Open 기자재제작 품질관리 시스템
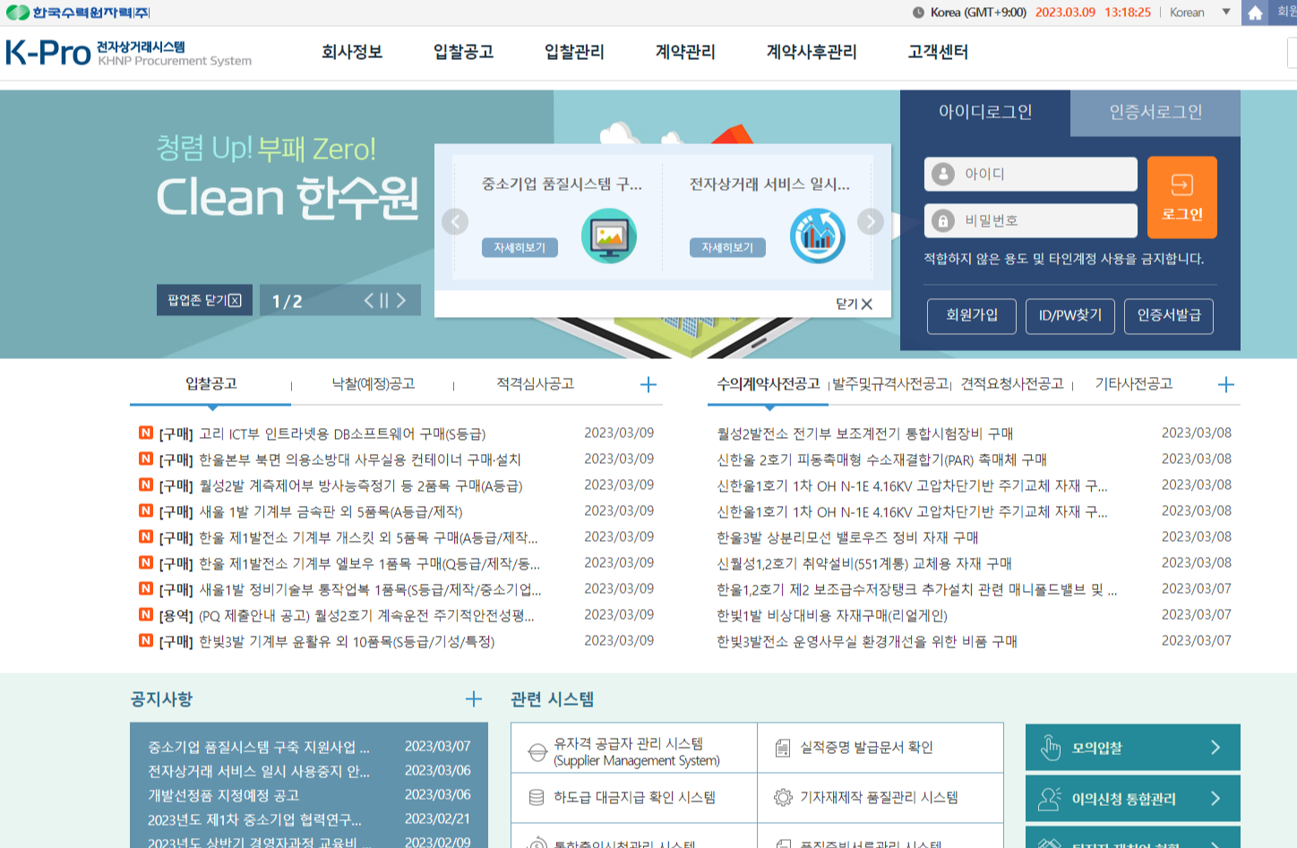Image resolution: width=1297 pixels, height=848 pixels. pos(880,798)
